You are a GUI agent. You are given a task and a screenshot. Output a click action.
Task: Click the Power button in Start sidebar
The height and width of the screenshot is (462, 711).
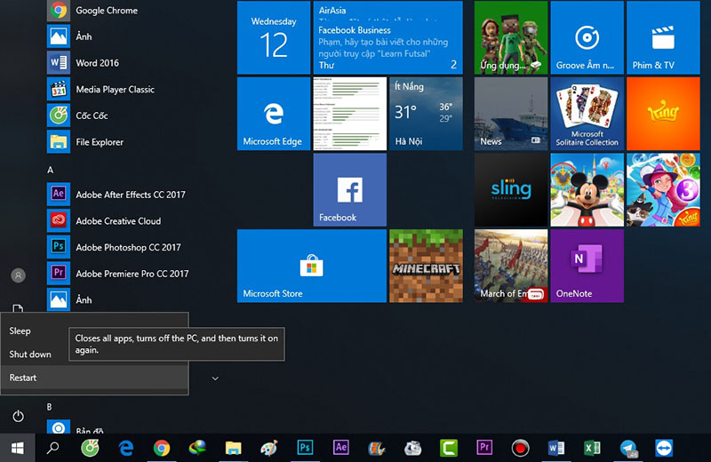(18, 416)
